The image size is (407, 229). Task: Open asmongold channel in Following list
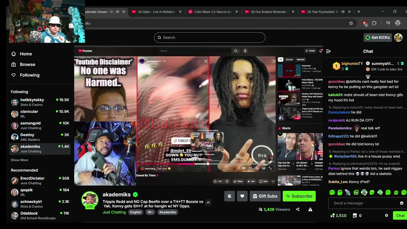pyautogui.click(x=40, y=125)
